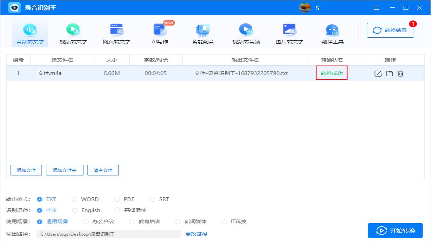Select the AI写作 writing tool
431x242 pixels.
tap(160, 32)
